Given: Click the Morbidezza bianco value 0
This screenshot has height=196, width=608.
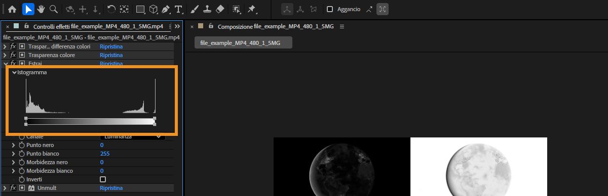Looking at the screenshot, I should coord(102,171).
